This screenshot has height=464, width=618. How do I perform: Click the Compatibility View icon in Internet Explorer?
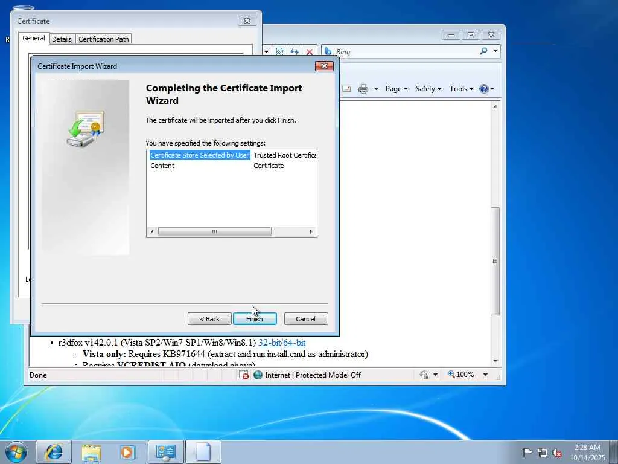(x=279, y=52)
